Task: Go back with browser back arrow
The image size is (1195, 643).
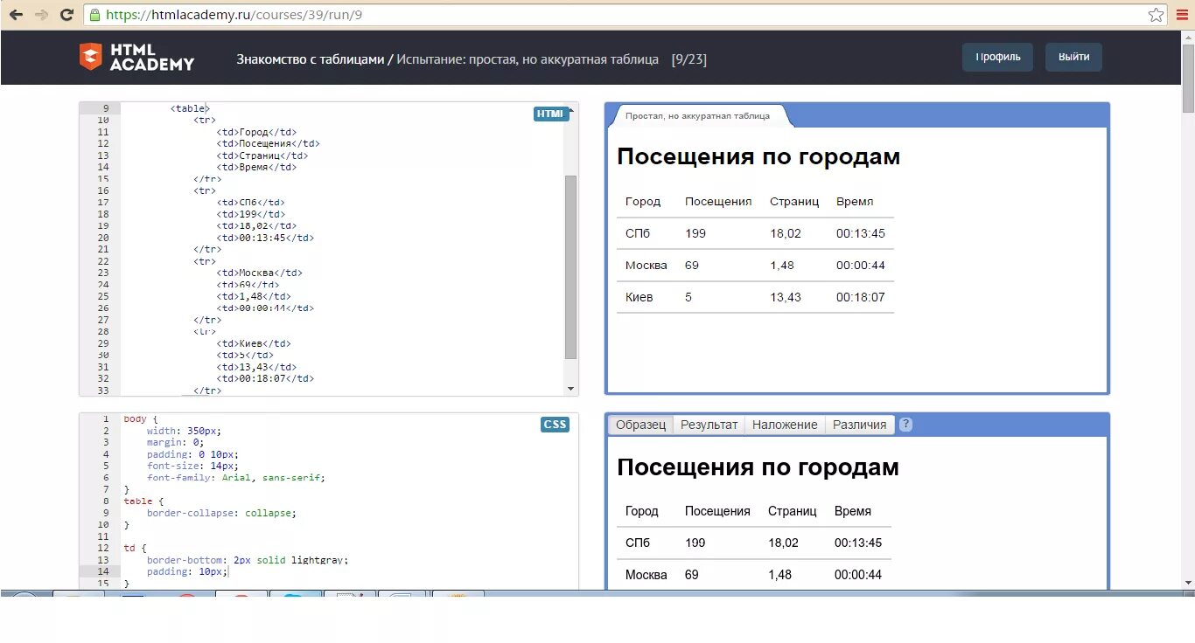Action: (x=16, y=14)
